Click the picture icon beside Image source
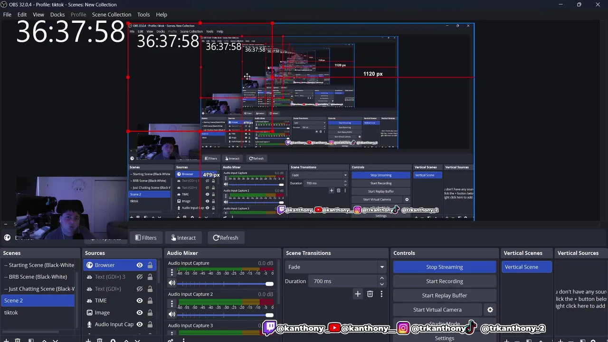Screen dimensions: 608x342 pos(89,313)
